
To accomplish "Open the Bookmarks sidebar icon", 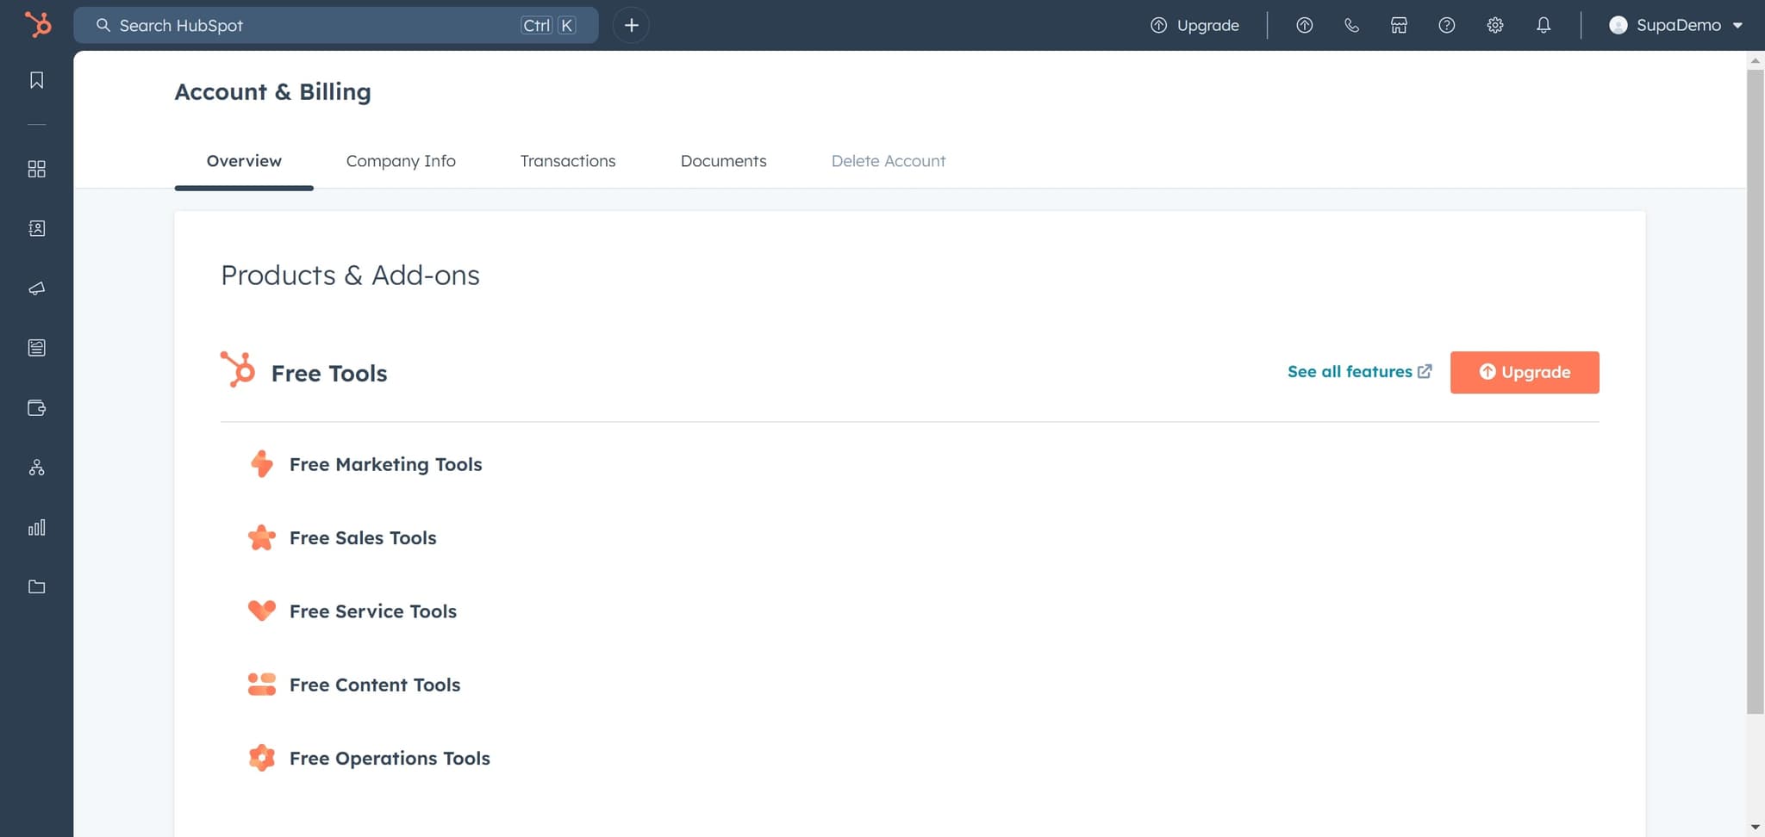I will (36, 80).
